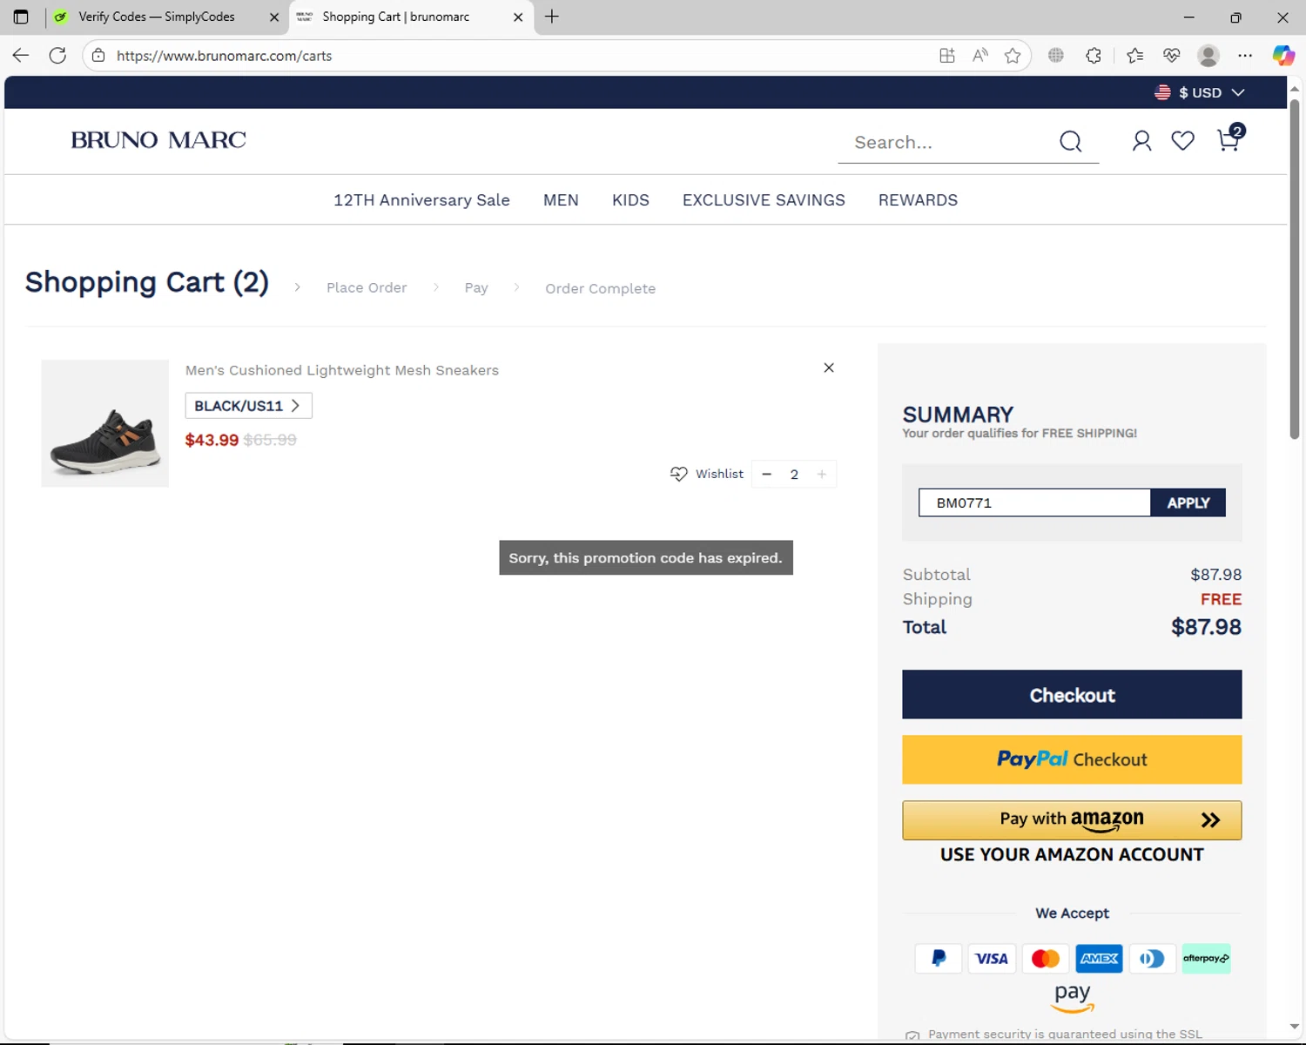1306x1045 pixels.
Task: Click Place Order step text
Action: click(367, 287)
